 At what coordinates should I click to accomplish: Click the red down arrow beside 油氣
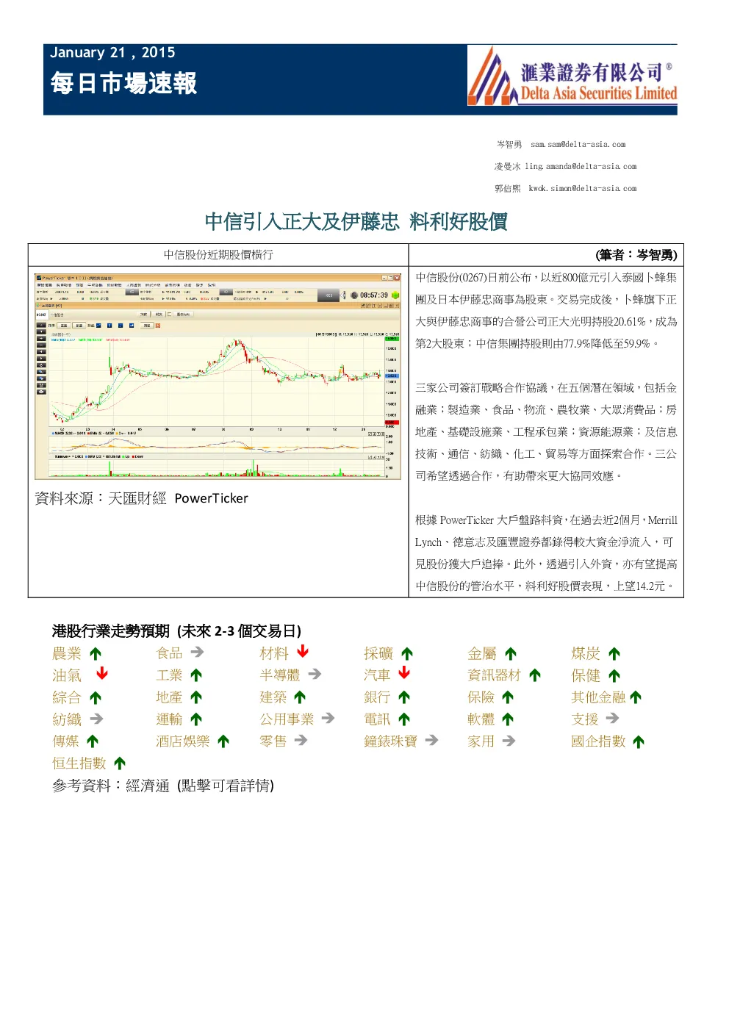tap(102, 674)
